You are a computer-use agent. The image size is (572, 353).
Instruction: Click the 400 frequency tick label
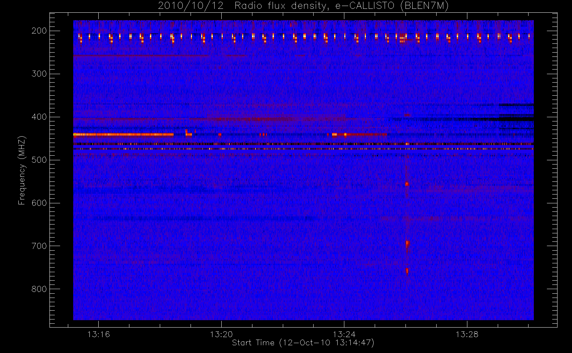39,117
